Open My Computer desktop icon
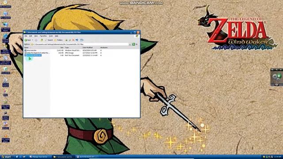Screen dimensions: 283x159 click(5, 15)
